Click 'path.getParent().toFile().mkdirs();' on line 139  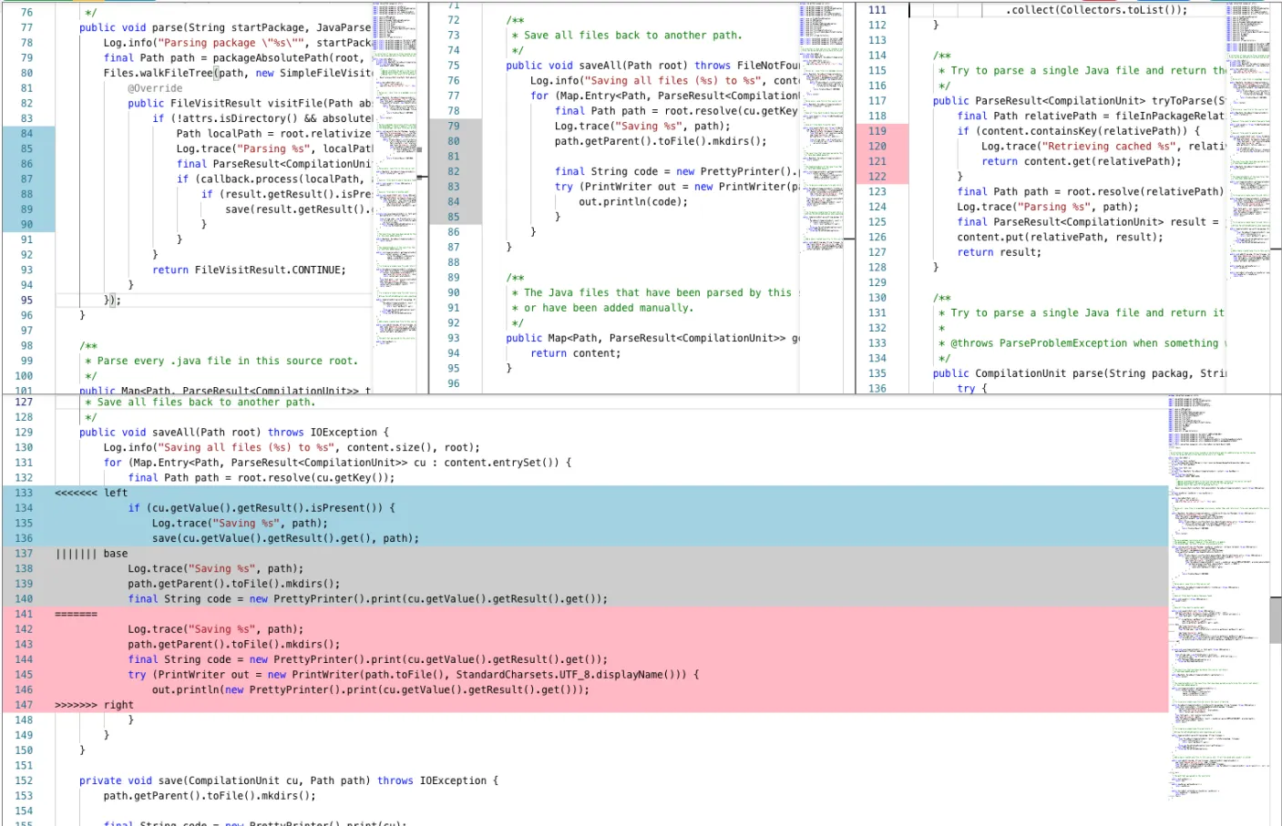(233, 584)
